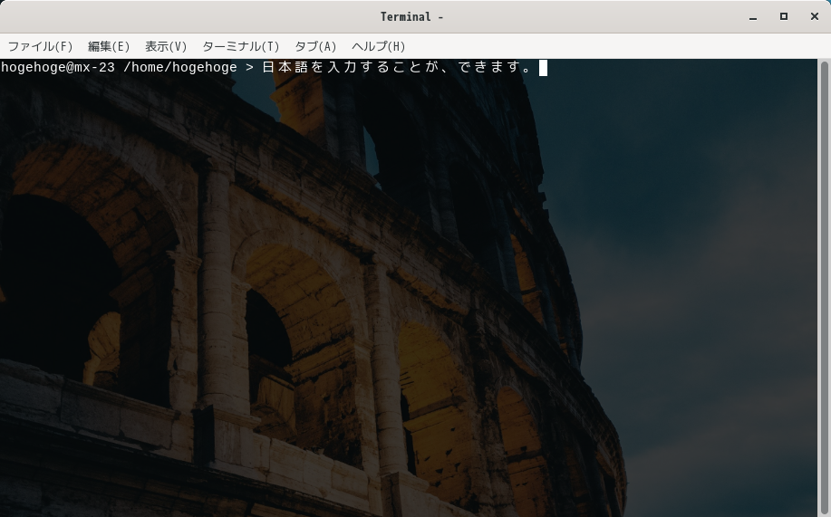Screen dimensions: 831x517
Task: Click the /home/hogehoge path text
Action: point(180,67)
